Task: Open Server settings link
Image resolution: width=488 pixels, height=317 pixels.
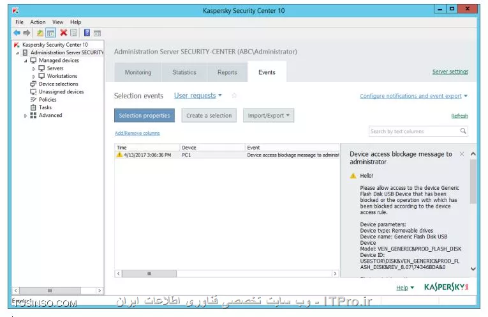Action: click(450, 72)
